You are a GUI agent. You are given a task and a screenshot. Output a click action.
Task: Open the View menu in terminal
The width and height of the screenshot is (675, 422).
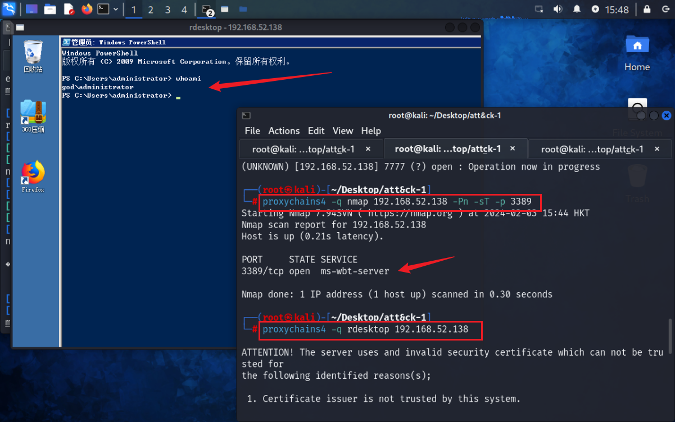coord(342,130)
